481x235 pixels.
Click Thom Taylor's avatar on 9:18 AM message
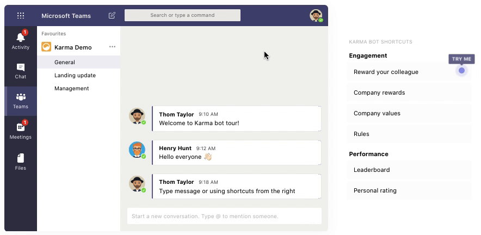pyautogui.click(x=137, y=183)
